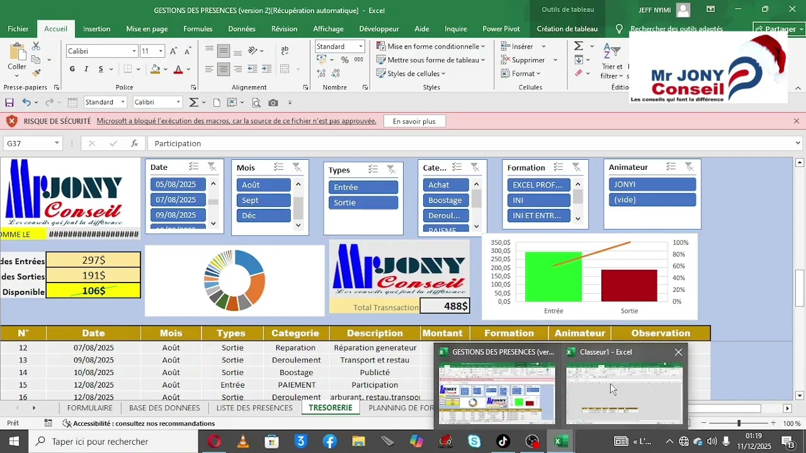Open the Name Box dropdown showing G37
This screenshot has width=806, height=453.
pyautogui.click(x=57, y=143)
